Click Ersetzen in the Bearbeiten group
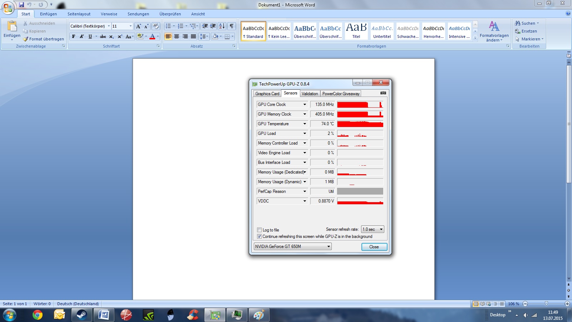This screenshot has width=572, height=322. pyautogui.click(x=526, y=31)
